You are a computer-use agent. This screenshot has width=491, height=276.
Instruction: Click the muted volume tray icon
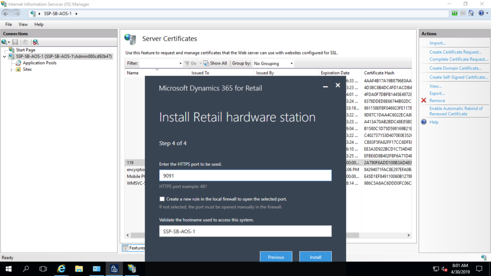(x=444, y=269)
